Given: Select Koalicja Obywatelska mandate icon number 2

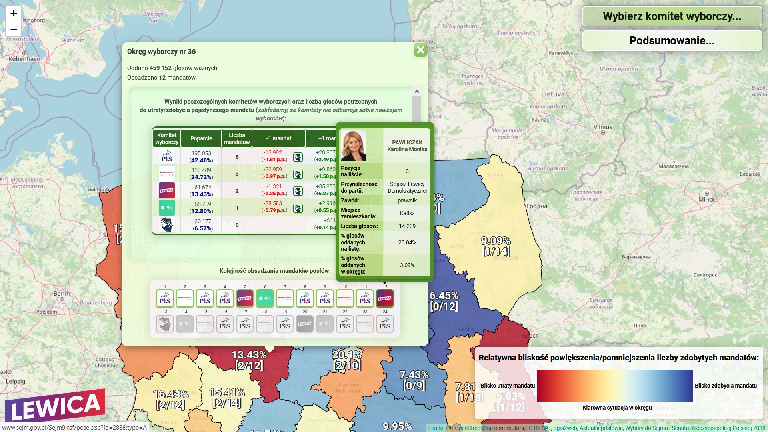Looking at the screenshot, I should point(185,298).
